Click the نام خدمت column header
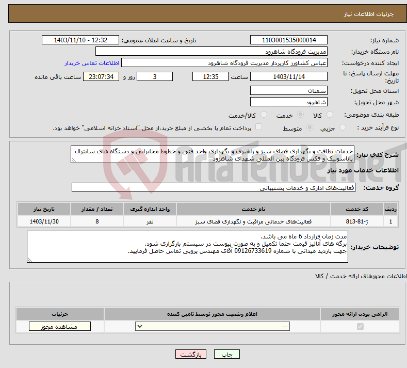Screen dimensions: 407x368 (253, 209)
